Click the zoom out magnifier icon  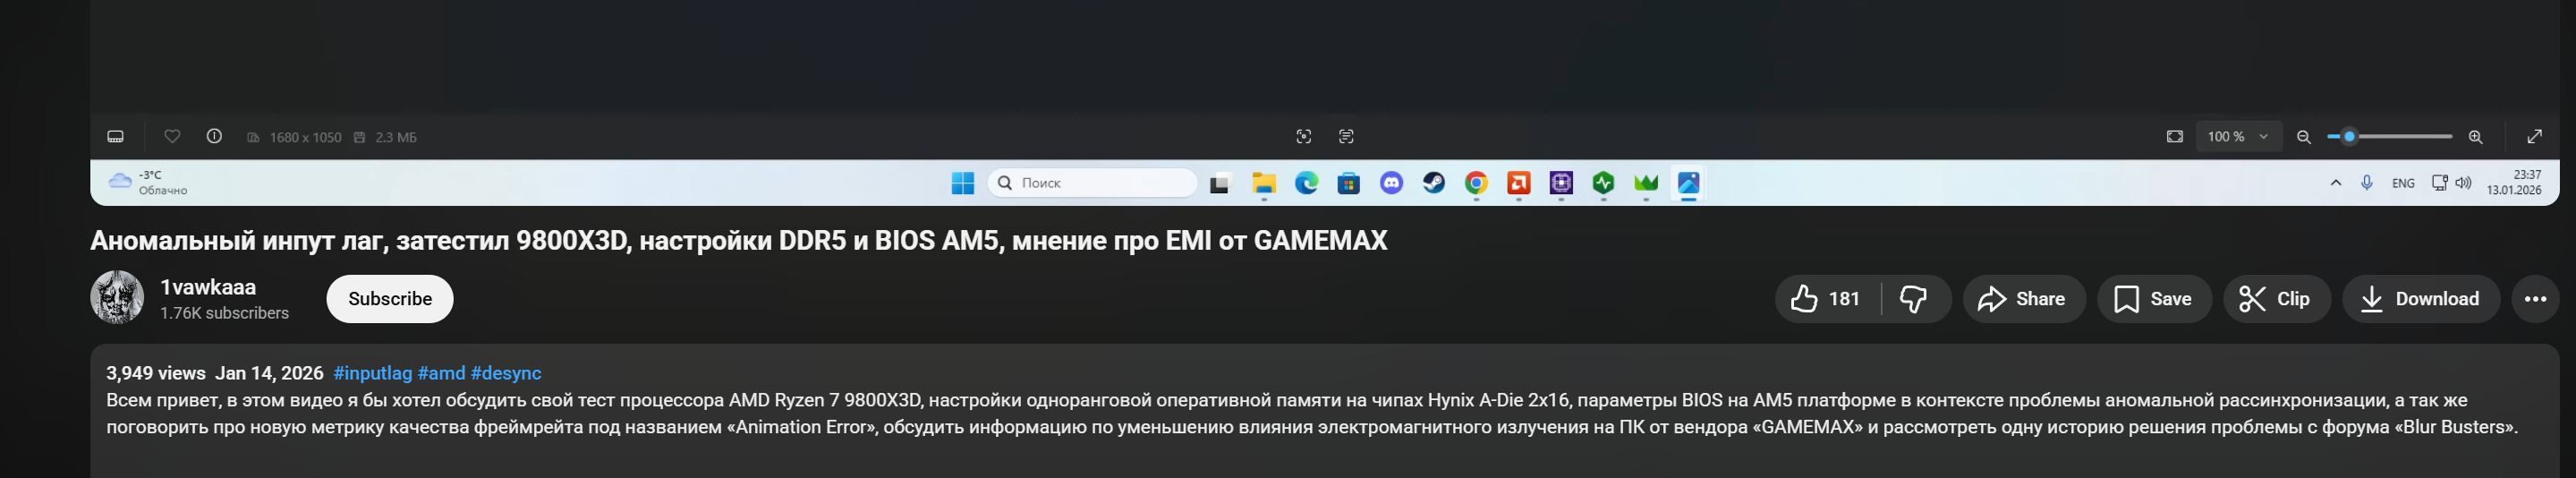[2304, 137]
